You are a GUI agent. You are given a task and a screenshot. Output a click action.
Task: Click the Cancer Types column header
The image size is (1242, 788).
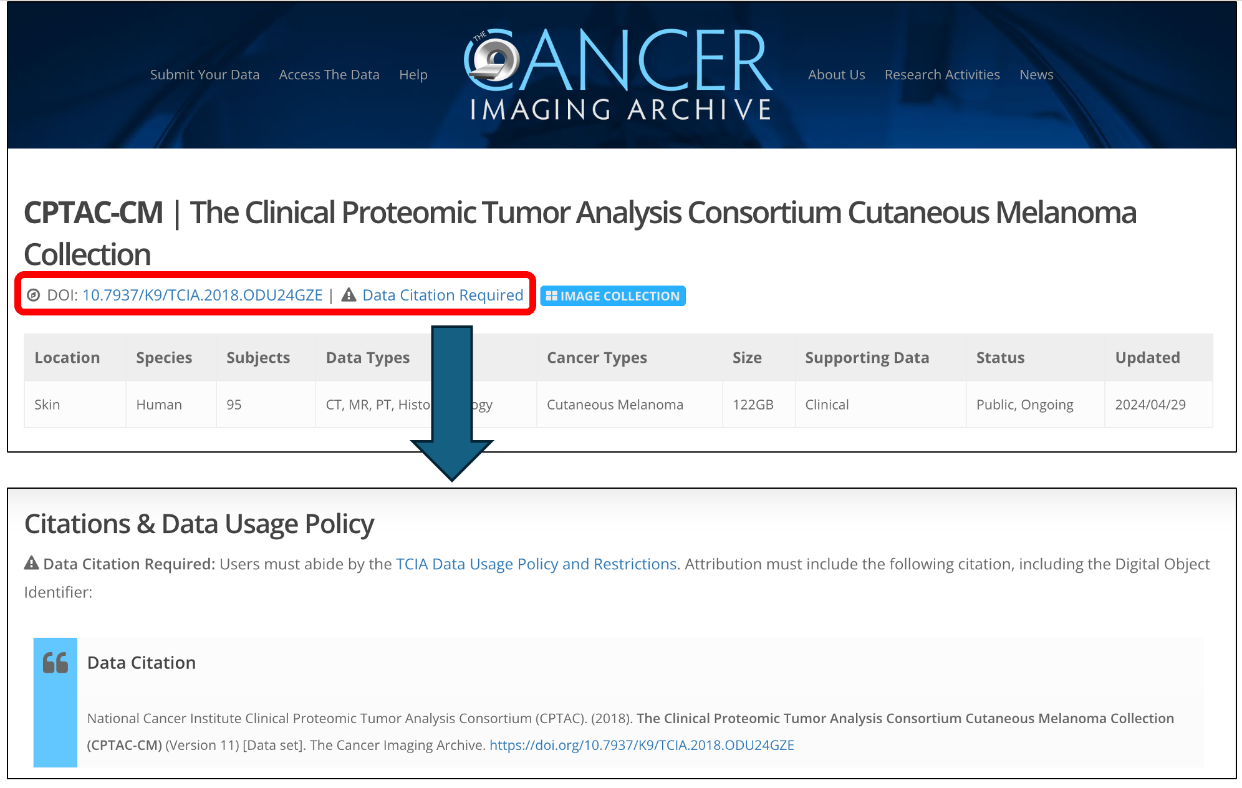point(597,358)
